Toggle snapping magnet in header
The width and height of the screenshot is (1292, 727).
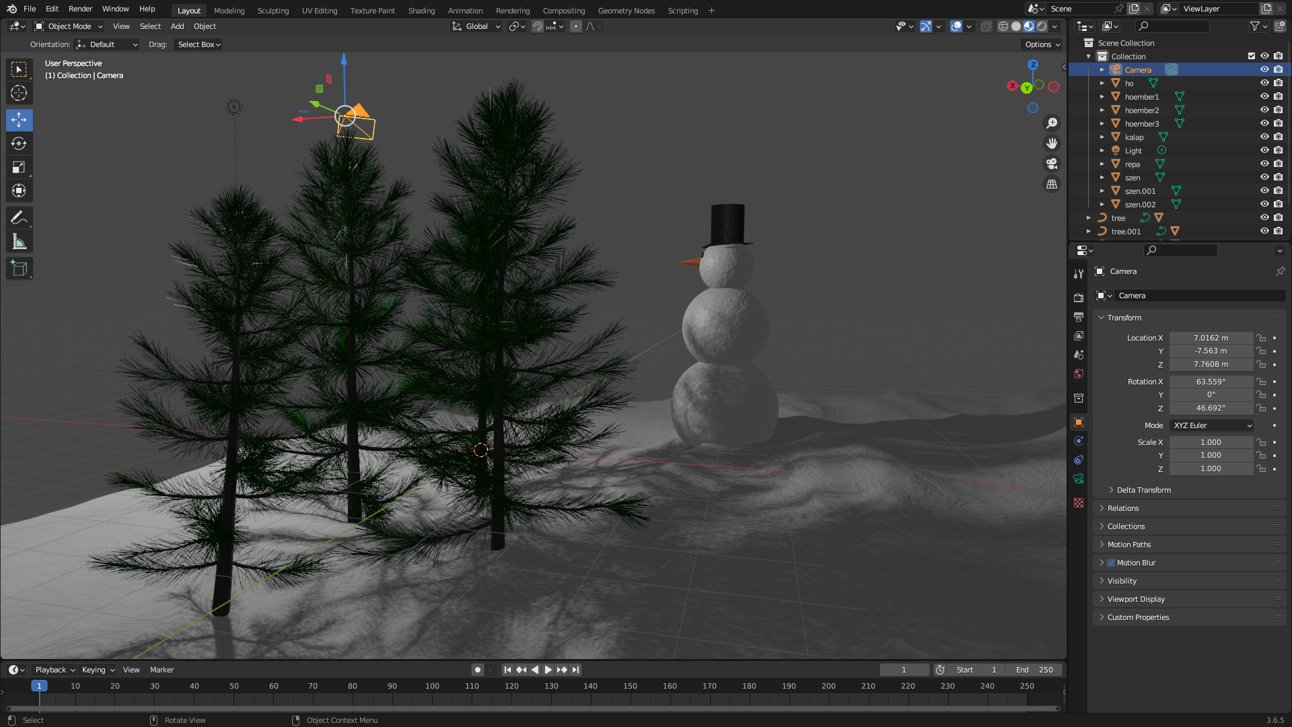pyautogui.click(x=537, y=26)
